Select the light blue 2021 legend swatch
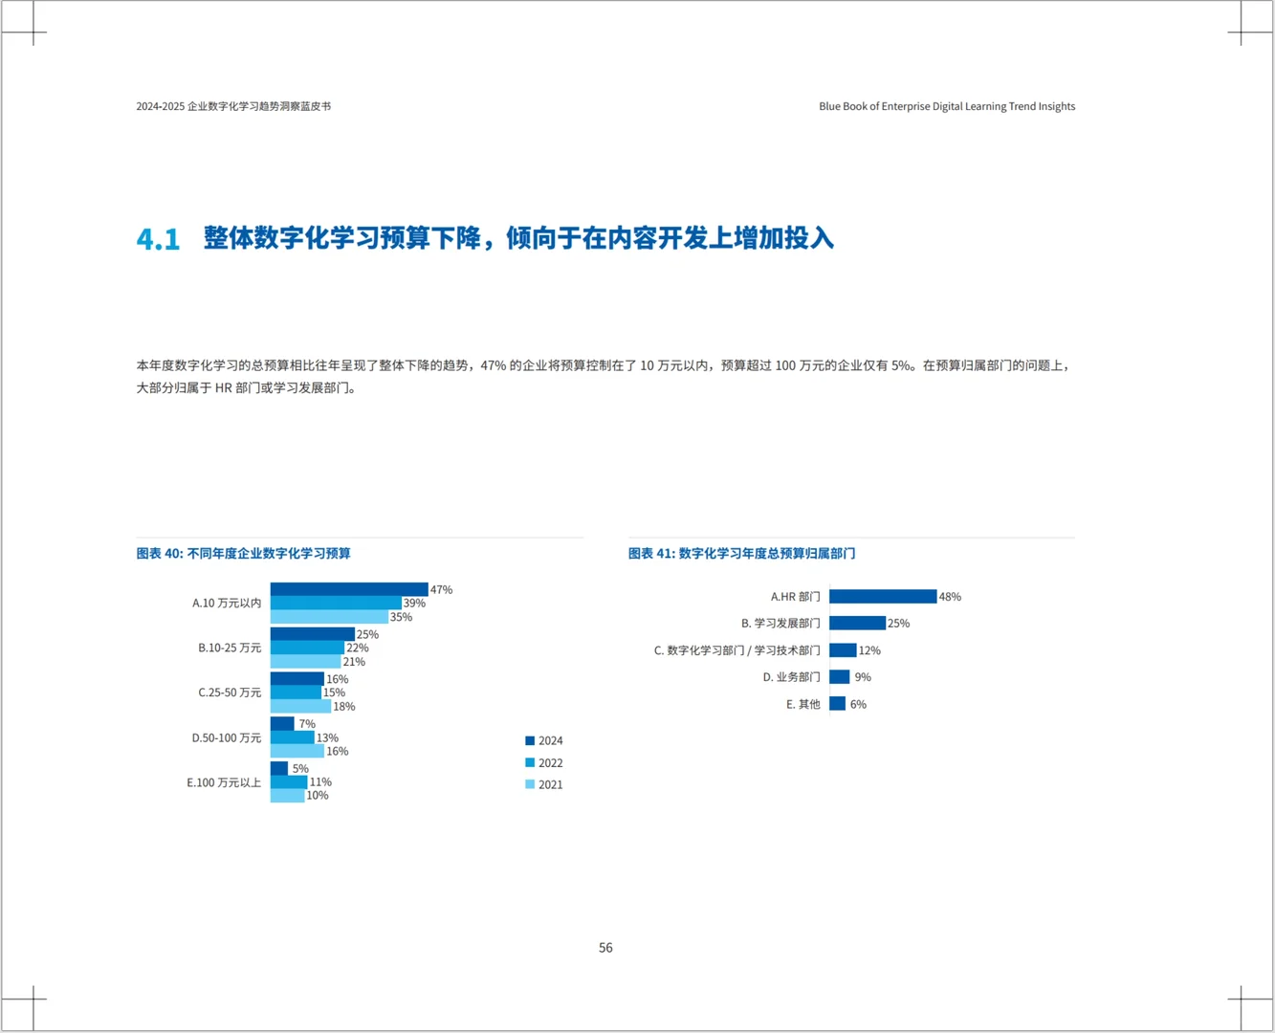Viewport: 1275px width, 1033px height. (x=528, y=784)
